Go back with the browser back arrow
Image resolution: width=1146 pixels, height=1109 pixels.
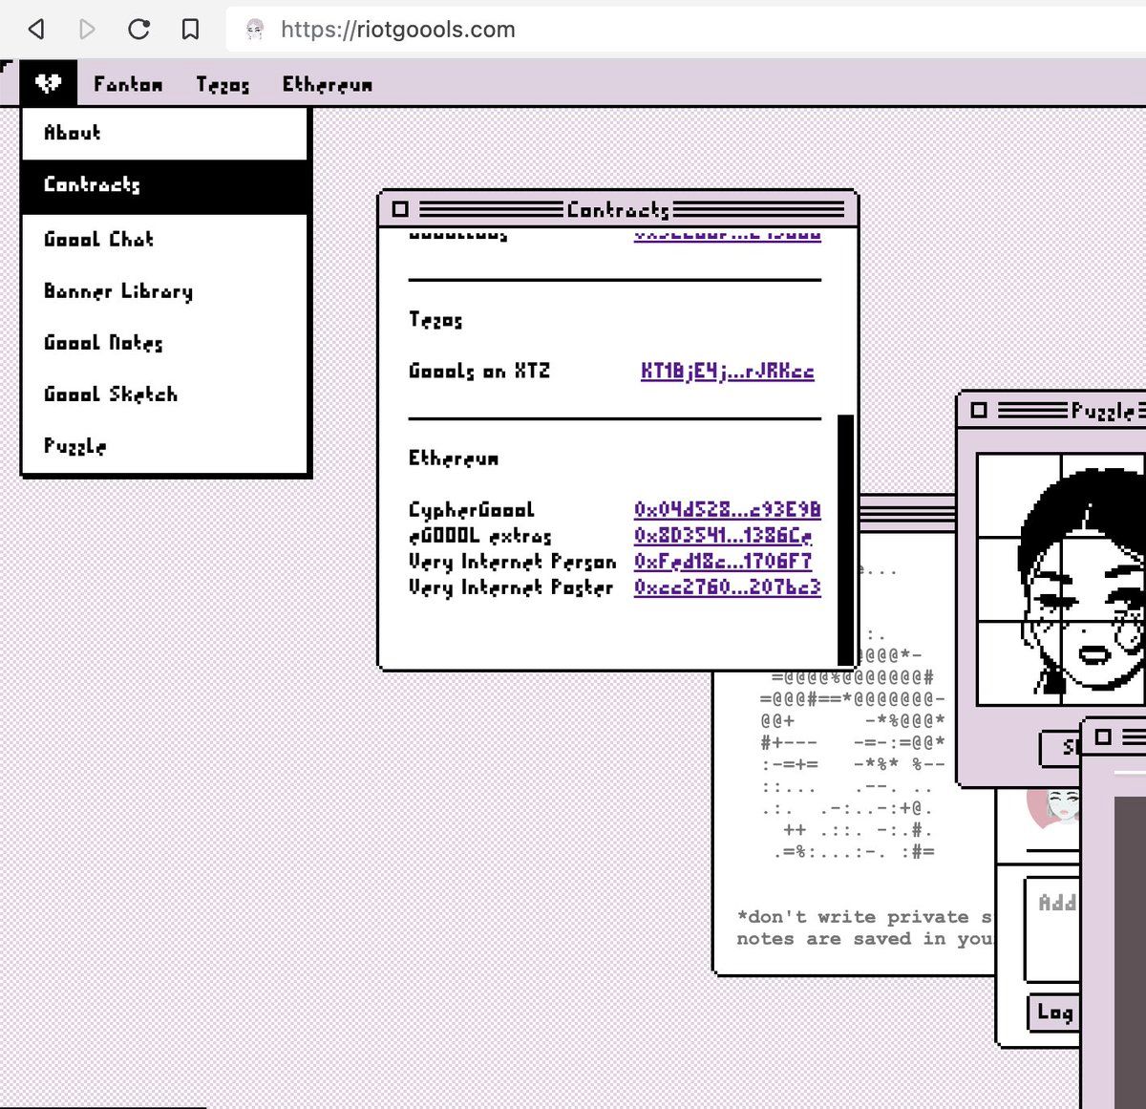[x=36, y=30]
